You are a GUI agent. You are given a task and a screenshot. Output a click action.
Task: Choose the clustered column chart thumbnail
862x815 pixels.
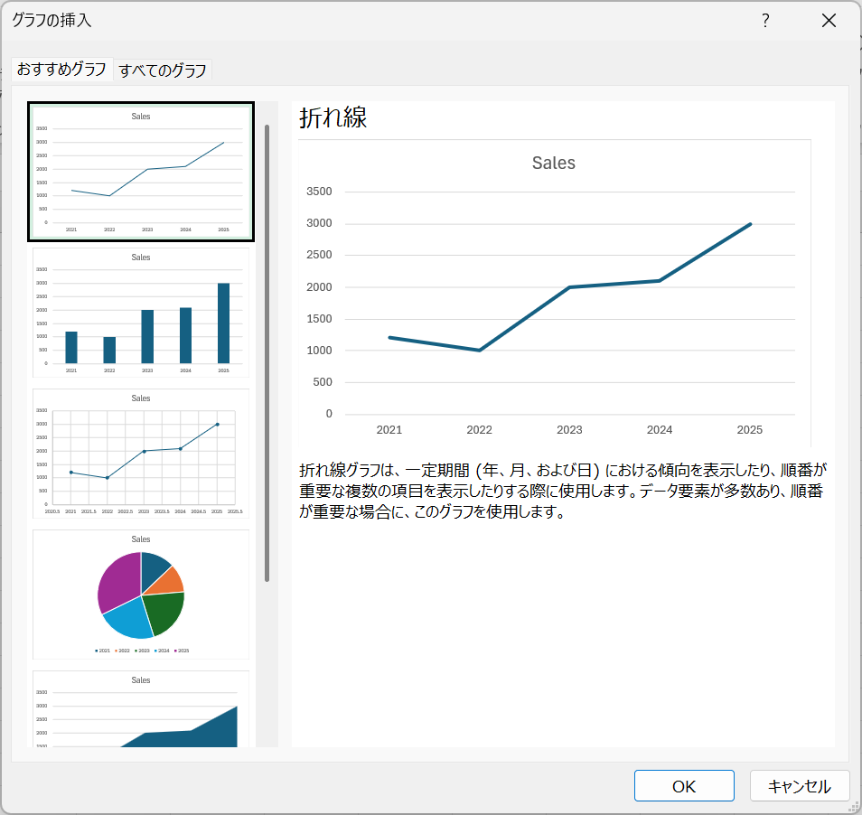coord(141,313)
